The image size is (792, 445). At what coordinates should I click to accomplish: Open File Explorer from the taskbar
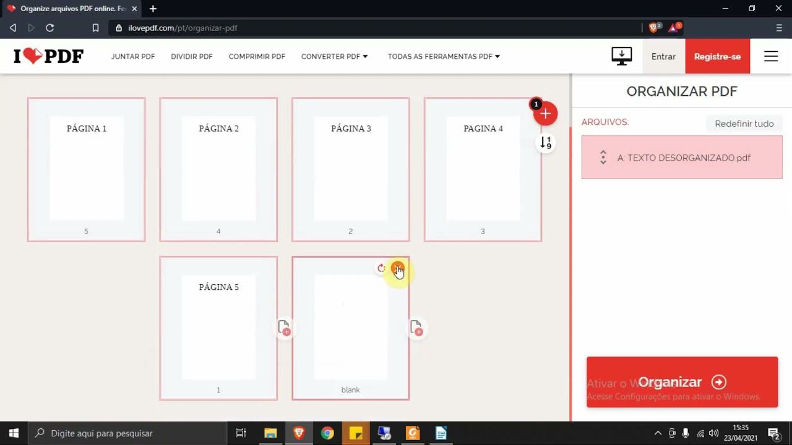point(270,433)
